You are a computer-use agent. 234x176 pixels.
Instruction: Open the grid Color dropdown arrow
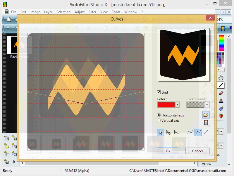click(x=177, y=105)
